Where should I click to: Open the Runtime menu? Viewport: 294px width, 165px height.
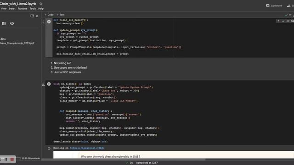(x=23, y=9)
